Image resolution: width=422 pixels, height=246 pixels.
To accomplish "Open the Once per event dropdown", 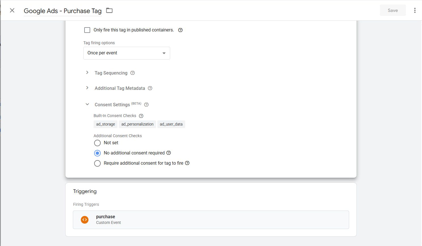I will (x=126, y=53).
